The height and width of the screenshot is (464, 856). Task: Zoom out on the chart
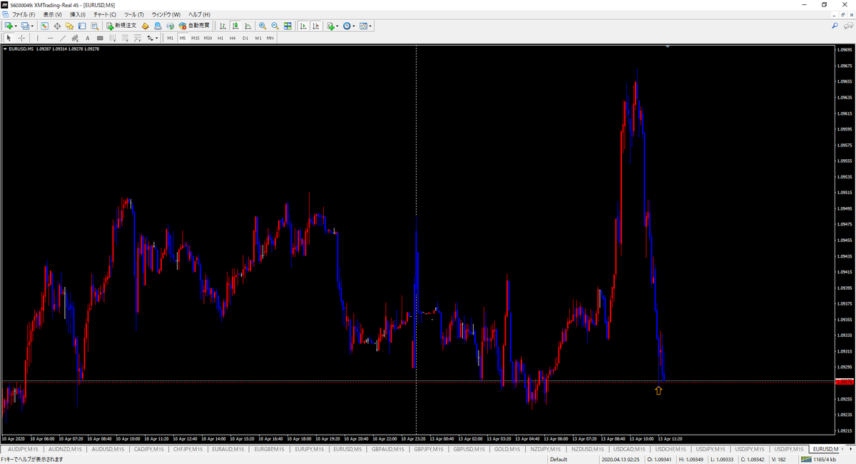(x=275, y=26)
